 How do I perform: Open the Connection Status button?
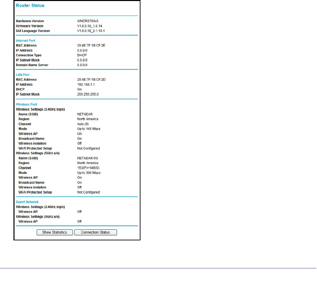tap(95, 232)
